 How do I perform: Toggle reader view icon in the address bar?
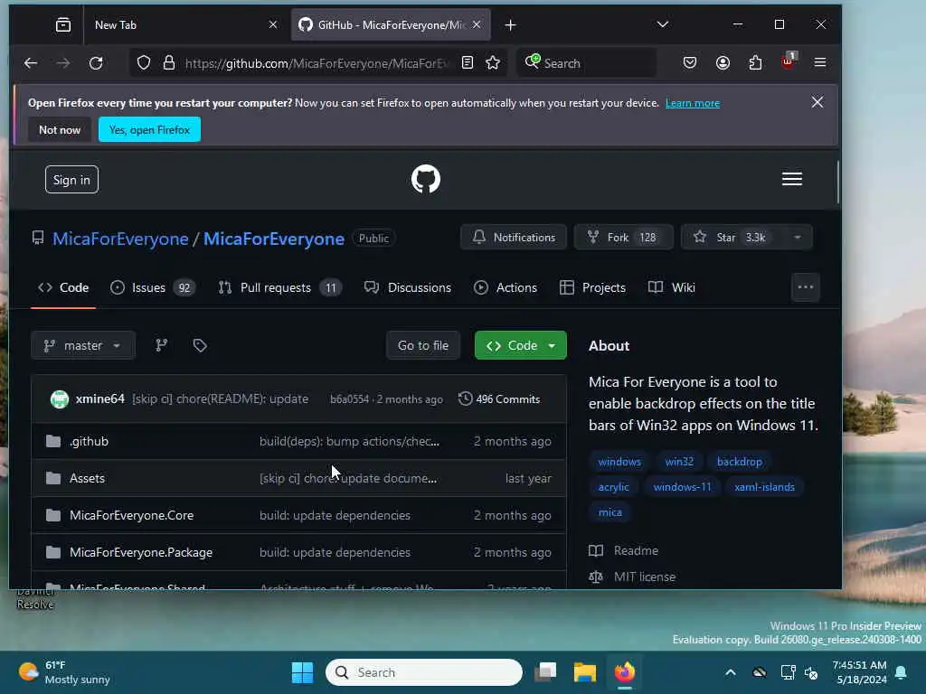point(468,62)
